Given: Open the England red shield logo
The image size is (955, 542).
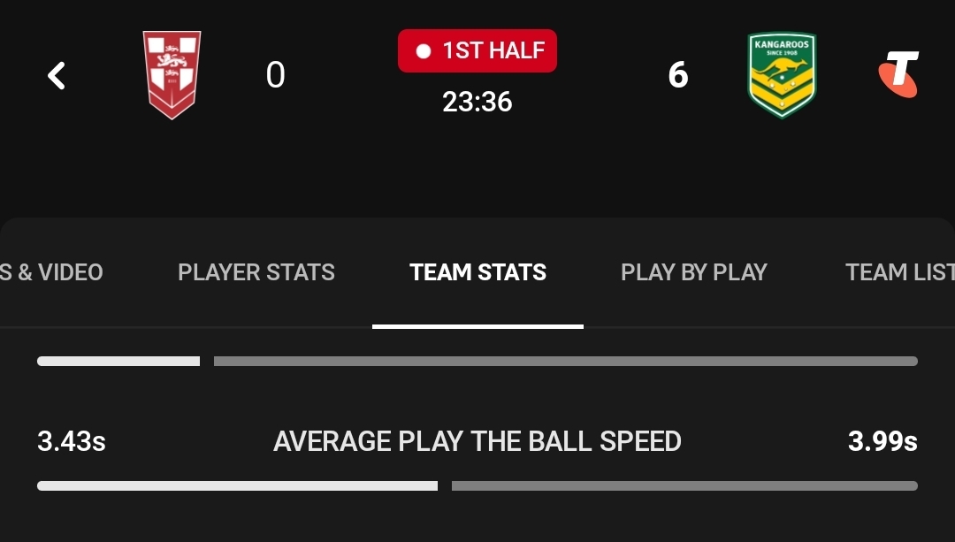Looking at the screenshot, I should pyautogui.click(x=172, y=75).
